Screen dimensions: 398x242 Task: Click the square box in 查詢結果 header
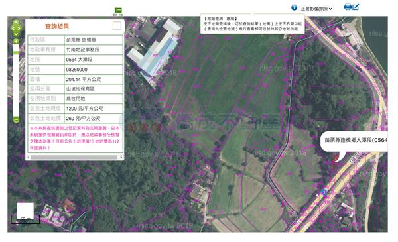tap(117, 26)
